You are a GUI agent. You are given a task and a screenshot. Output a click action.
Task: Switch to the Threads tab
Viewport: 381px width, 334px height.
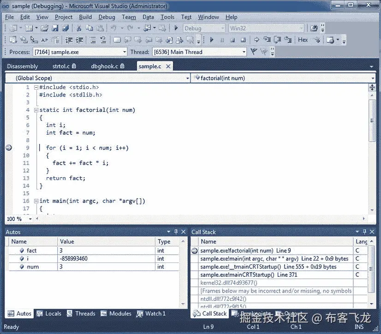81,314
